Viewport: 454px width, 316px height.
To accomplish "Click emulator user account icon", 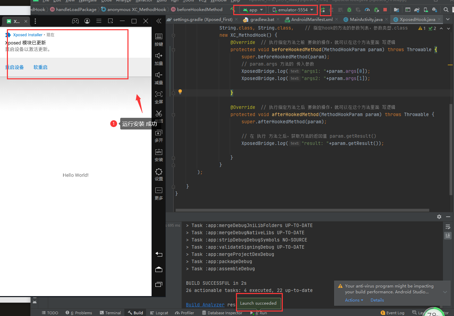I will point(87,21).
